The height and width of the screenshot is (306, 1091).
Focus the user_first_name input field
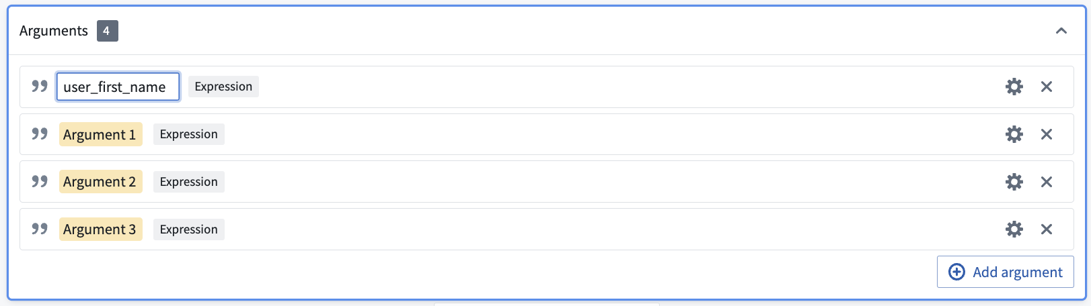pyautogui.click(x=118, y=87)
